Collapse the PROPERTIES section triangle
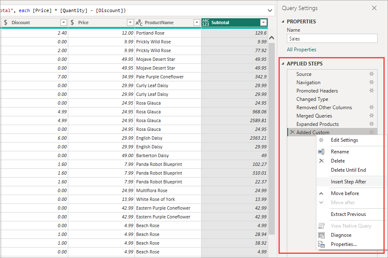388x258 pixels. click(283, 22)
